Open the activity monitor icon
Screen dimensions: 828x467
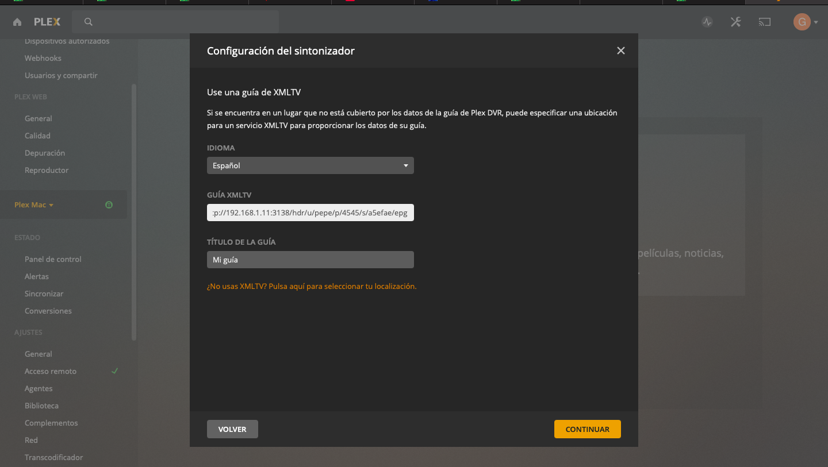coord(707,22)
